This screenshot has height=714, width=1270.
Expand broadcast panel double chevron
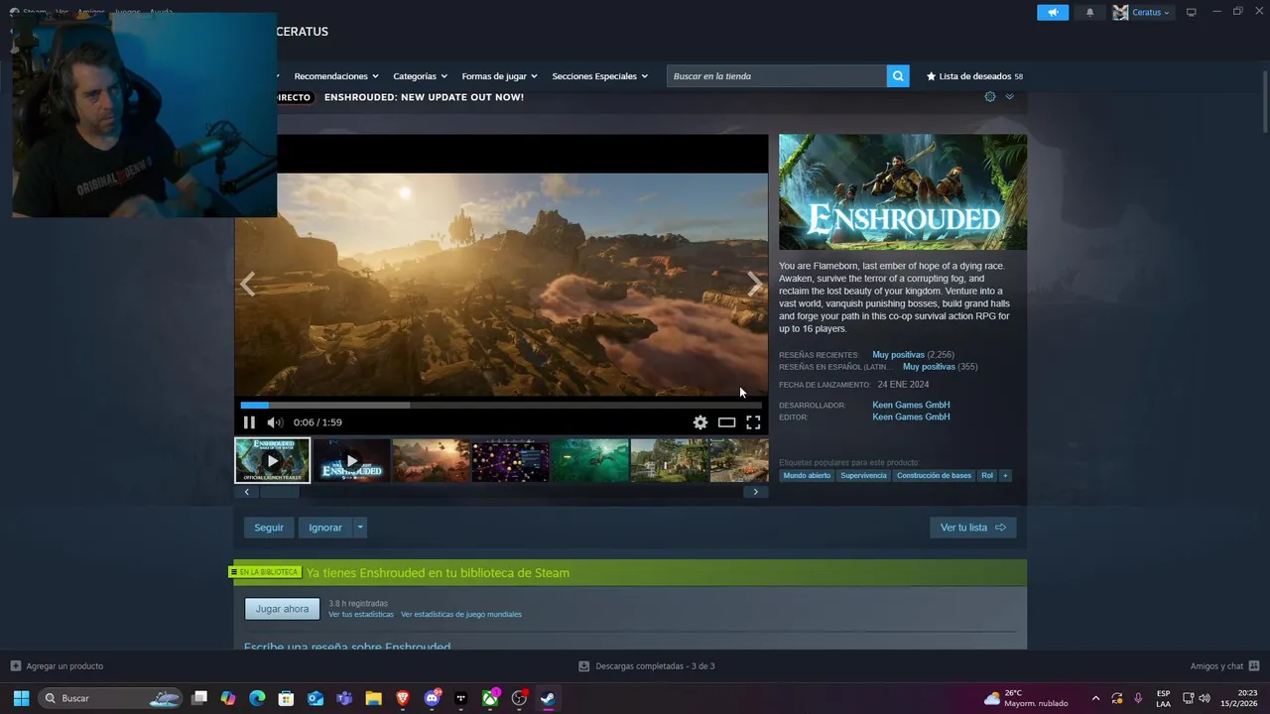(x=1009, y=96)
